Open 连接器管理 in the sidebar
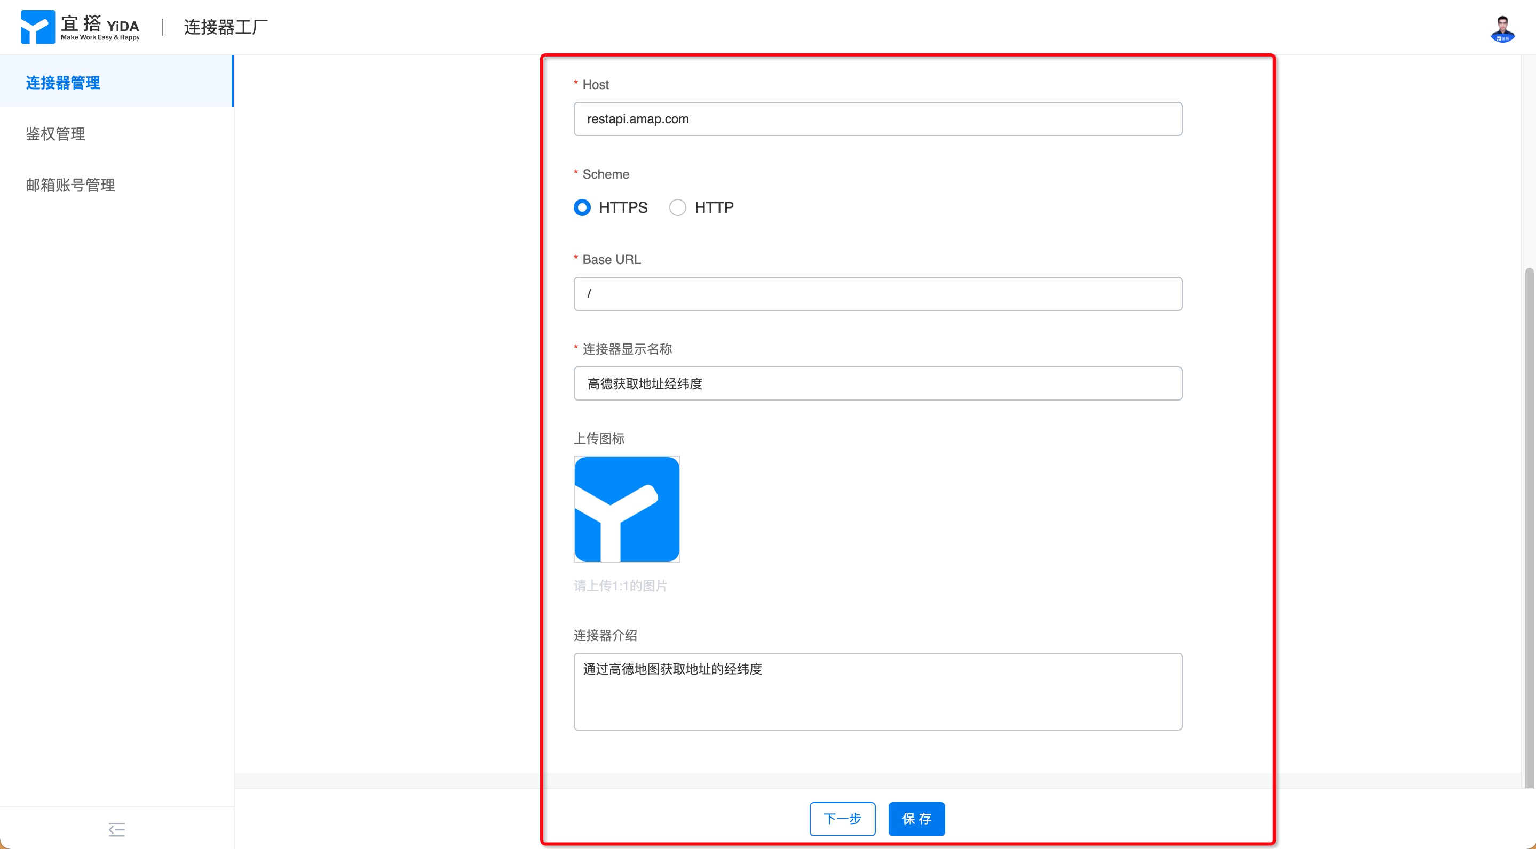This screenshot has width=1536, height=849. pos(63,82)
